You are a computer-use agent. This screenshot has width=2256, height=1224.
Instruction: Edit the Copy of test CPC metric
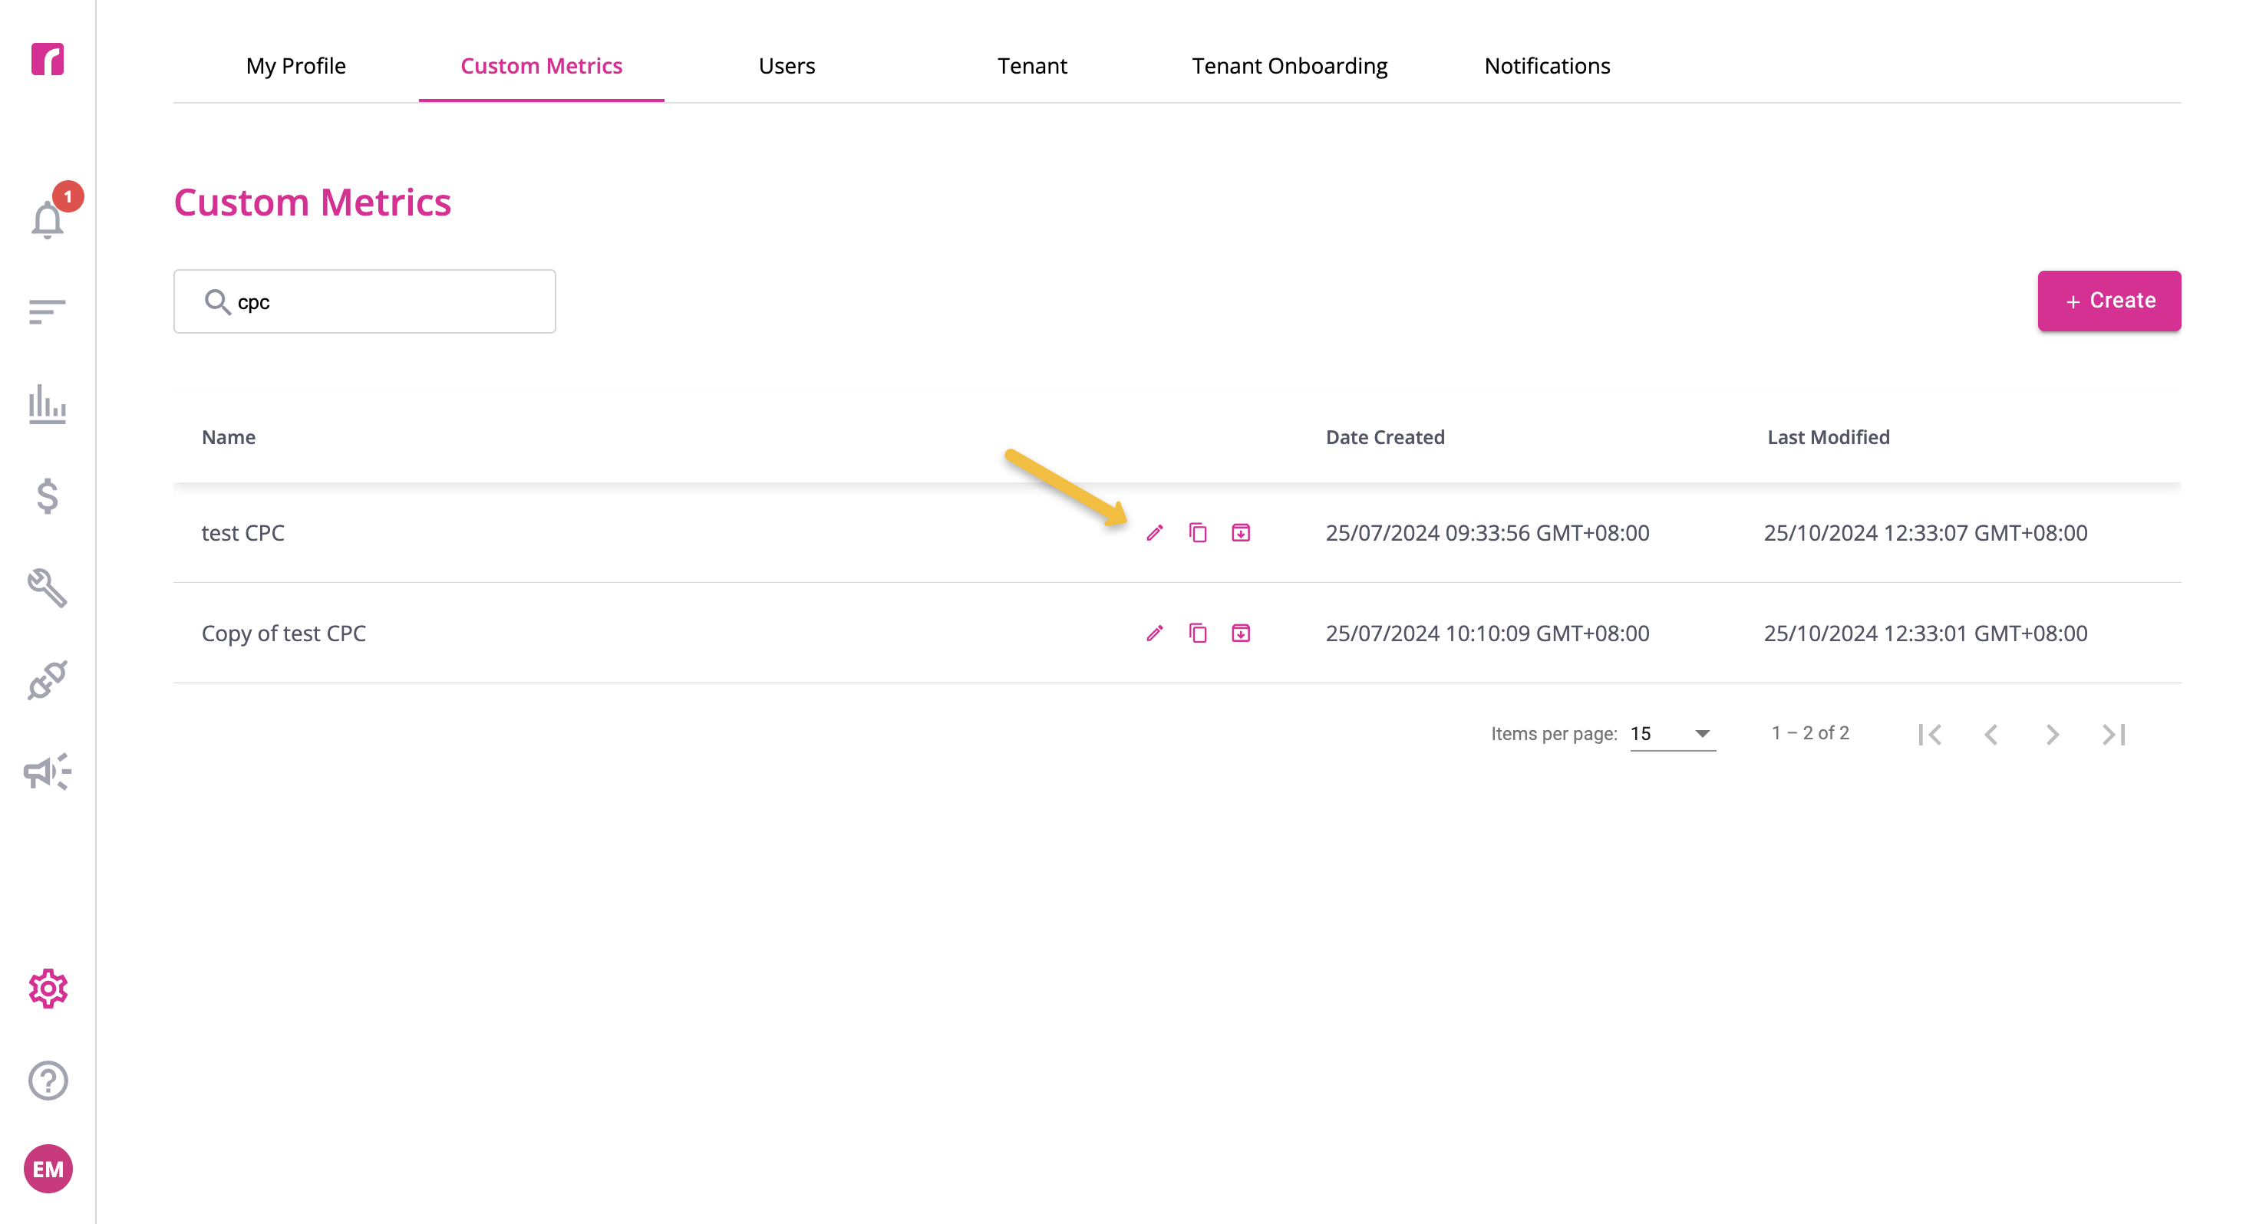click(x=1155, y=633)
